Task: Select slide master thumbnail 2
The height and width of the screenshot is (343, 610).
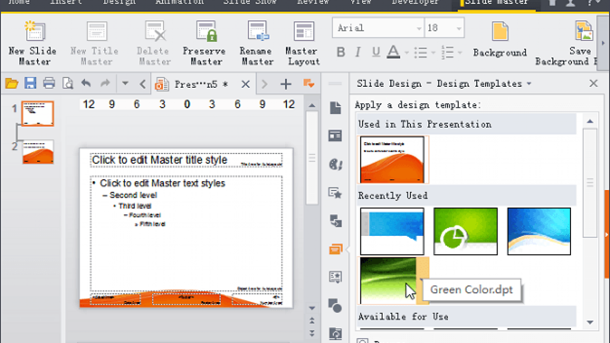Action: click(x=38, y=151)
